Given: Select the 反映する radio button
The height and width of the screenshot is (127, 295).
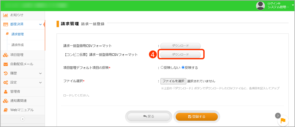Looking at the screenshot, I should click(x=183, y=68).
